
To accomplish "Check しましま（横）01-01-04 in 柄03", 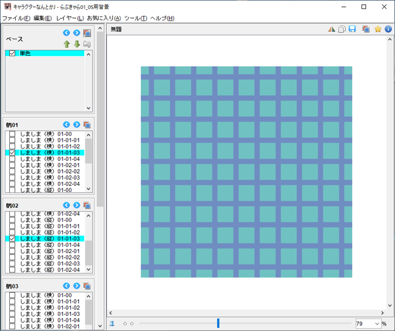I will click(x=12, y=320).
